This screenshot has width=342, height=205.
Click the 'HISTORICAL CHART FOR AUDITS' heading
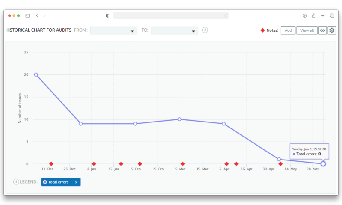38,30
